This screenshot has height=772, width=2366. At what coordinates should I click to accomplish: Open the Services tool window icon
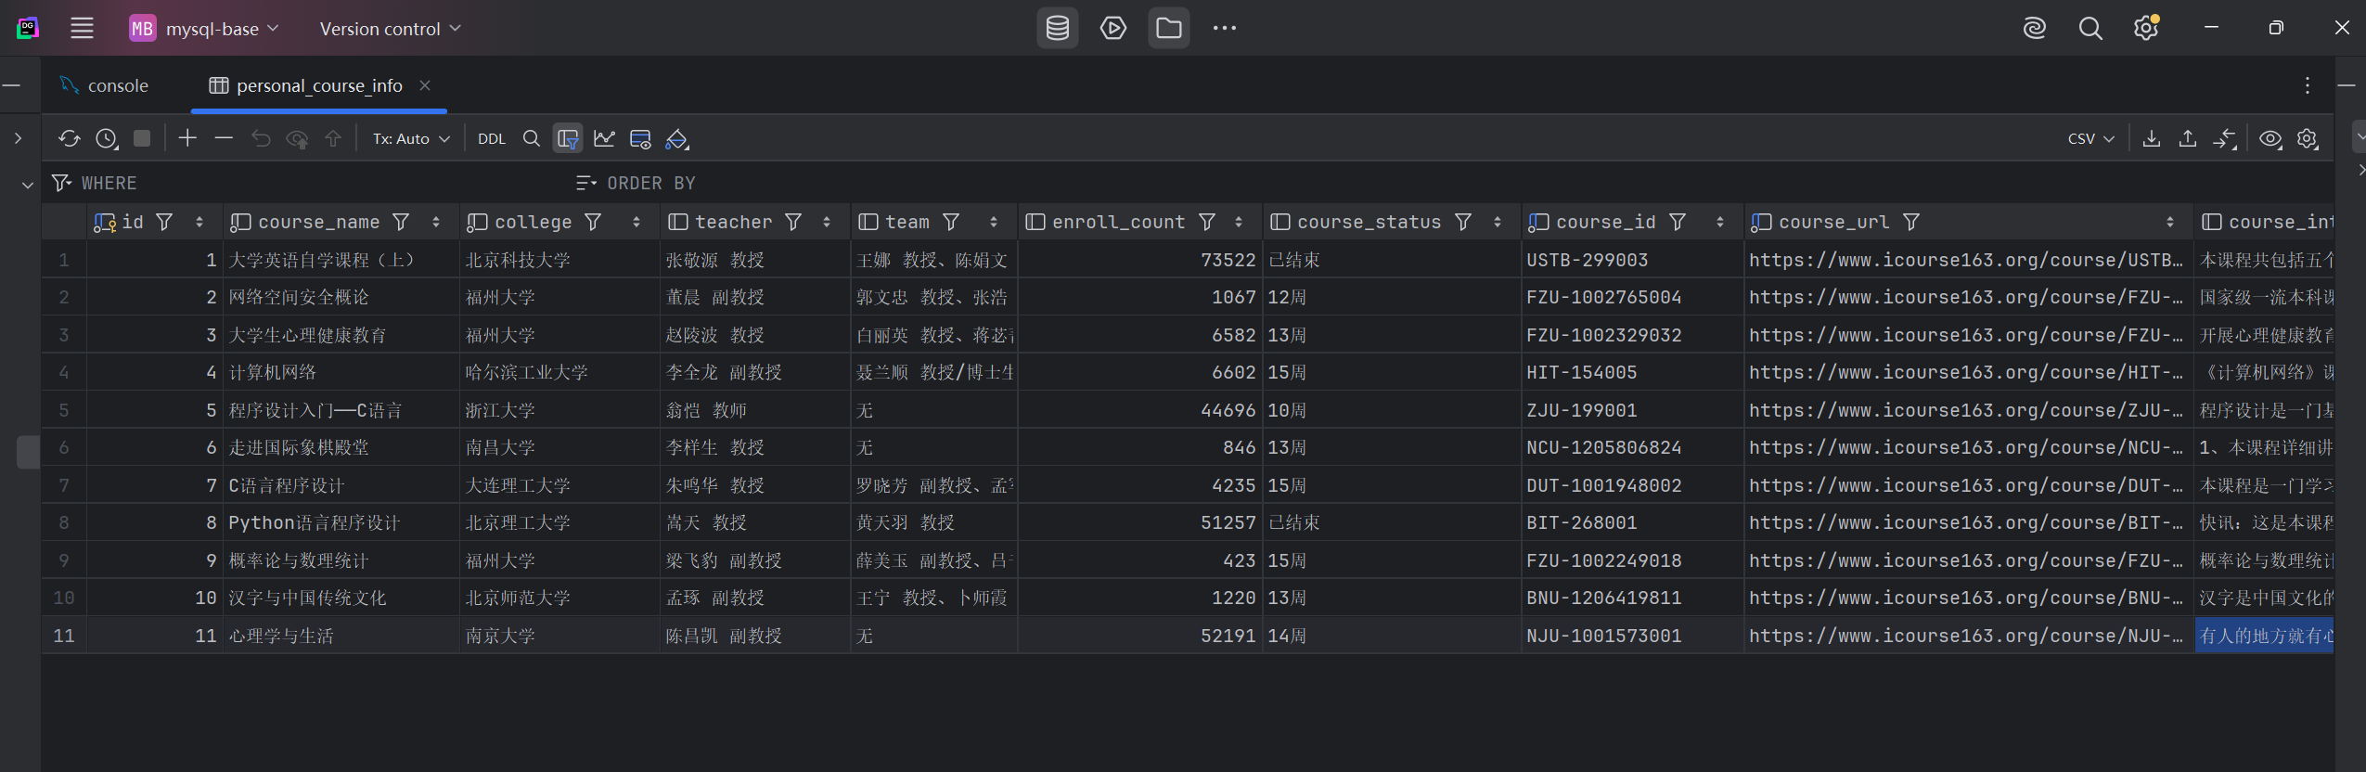pyautogui.click(x=1113, y=29)
